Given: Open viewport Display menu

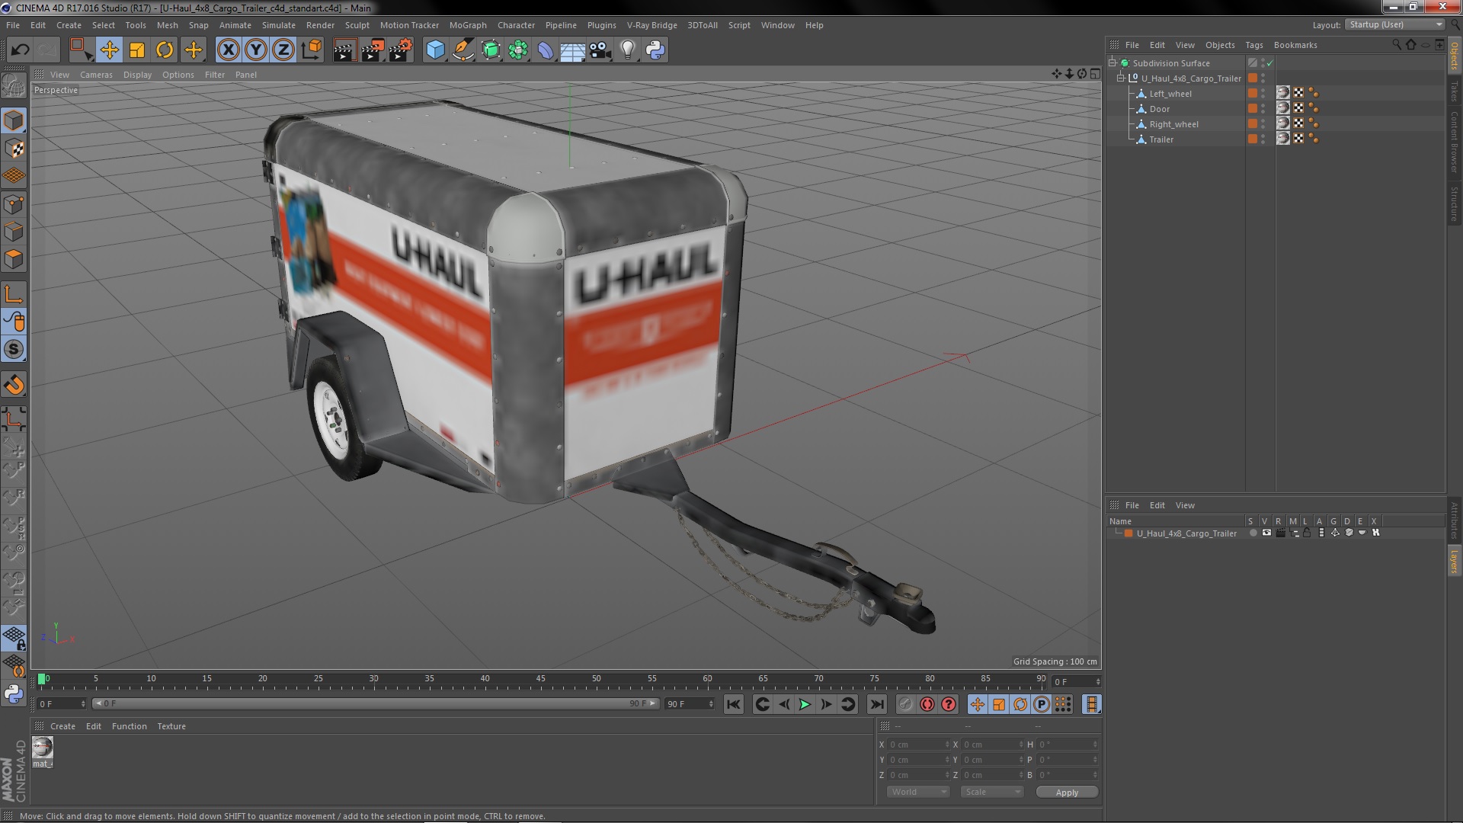Looking at the screenshot, I should point(137,75).
